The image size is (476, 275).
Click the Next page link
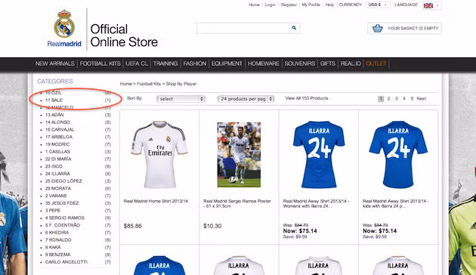(422, 99)
